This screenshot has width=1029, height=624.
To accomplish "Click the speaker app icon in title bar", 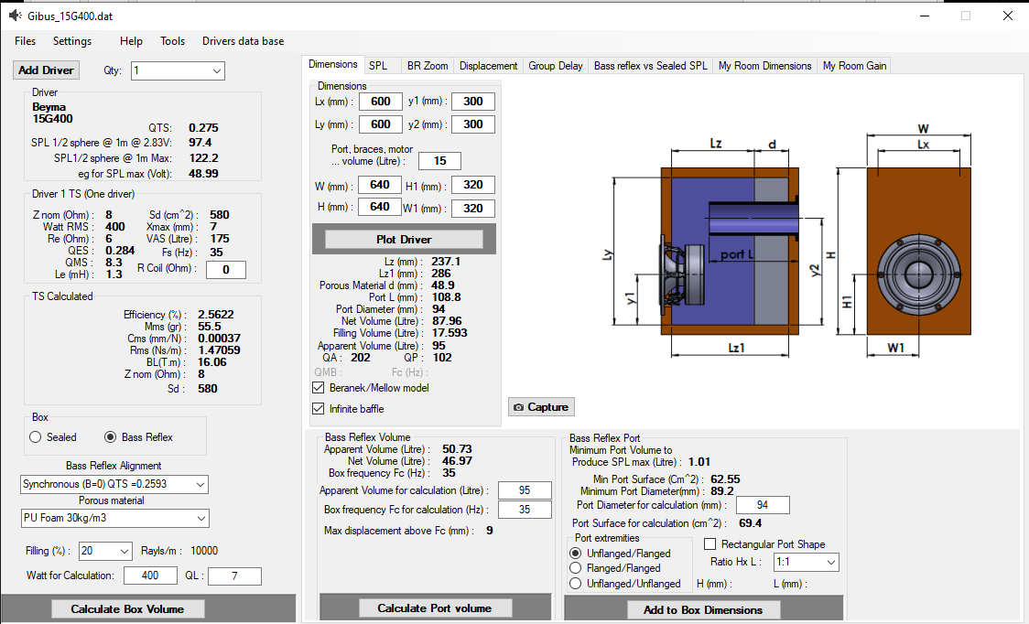I will tap(16, 16).
